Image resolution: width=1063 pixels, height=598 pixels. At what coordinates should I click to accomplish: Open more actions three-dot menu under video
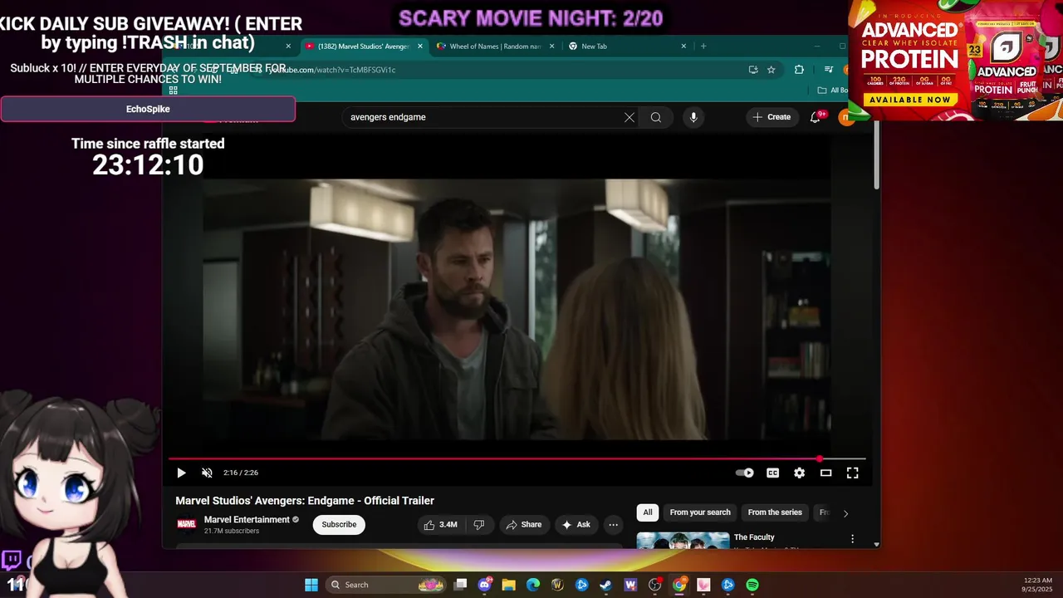click(613, 524)
